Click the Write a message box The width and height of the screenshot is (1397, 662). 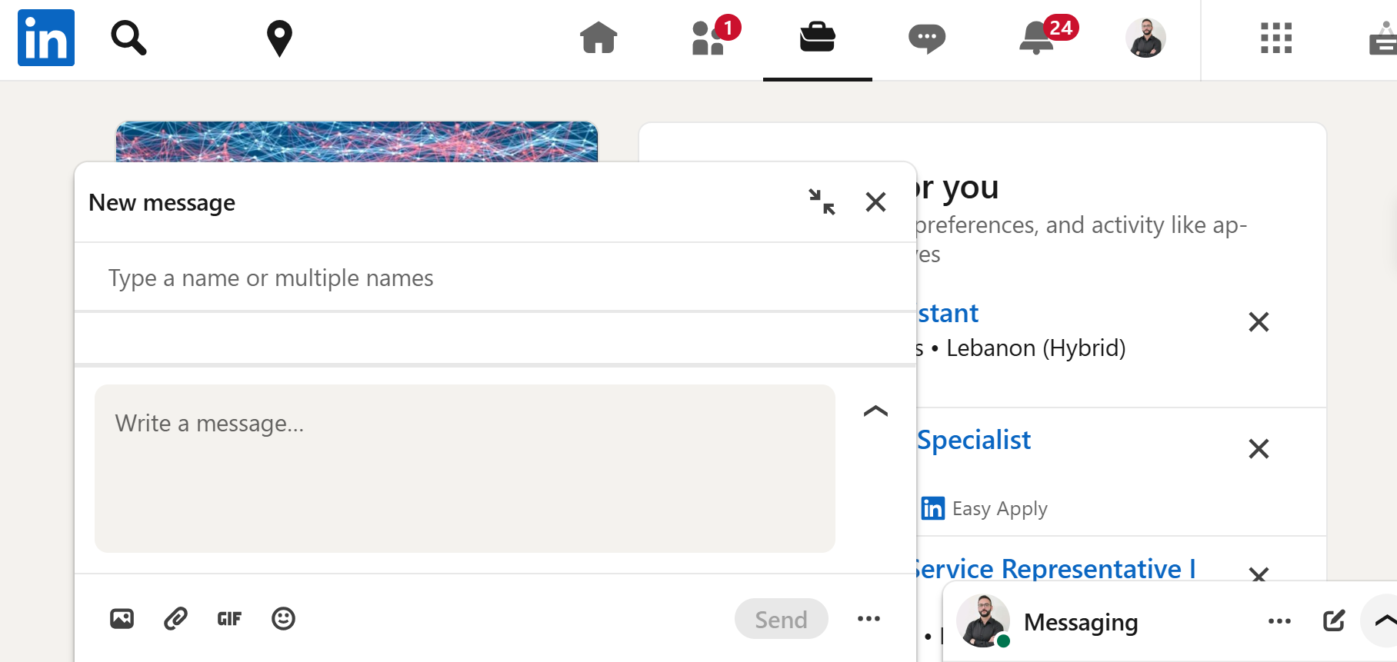(x=465, y=468)
